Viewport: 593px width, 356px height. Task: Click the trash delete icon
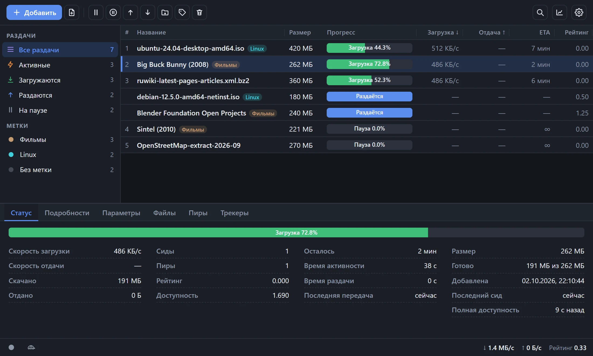[199, 12]
